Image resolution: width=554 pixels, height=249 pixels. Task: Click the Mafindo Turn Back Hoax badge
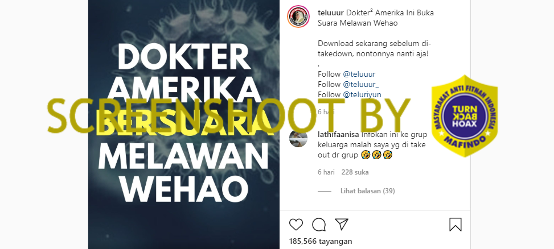465,116
